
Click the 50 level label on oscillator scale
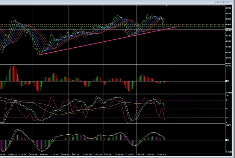(227, 109)
